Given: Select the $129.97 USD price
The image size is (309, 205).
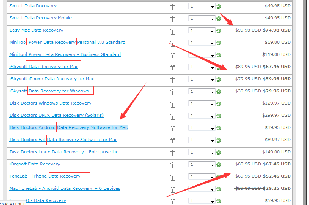Looking at the screenshot, I should [x=276, y=103].
